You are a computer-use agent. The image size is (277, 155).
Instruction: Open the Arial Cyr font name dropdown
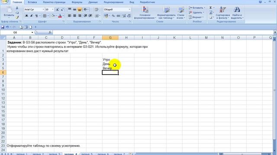(43, 9)
